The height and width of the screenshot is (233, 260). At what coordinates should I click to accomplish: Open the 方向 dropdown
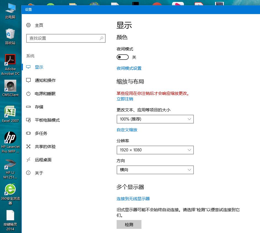coord(155,170)
